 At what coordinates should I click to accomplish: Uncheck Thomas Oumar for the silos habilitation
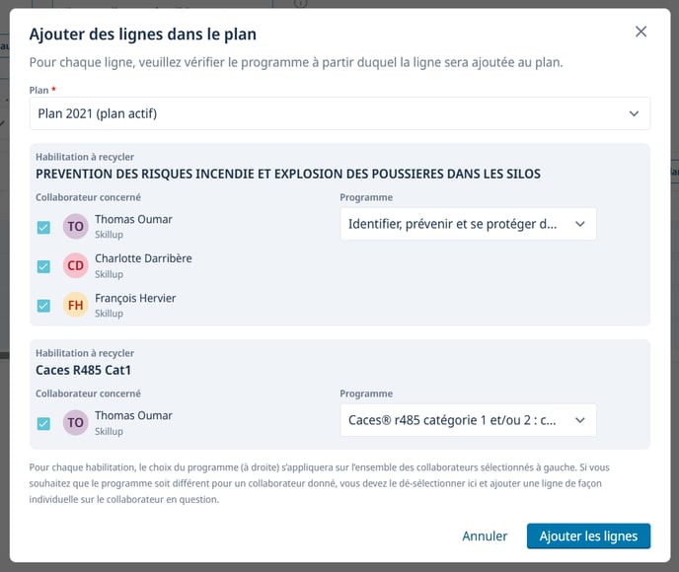coord(43,227)
